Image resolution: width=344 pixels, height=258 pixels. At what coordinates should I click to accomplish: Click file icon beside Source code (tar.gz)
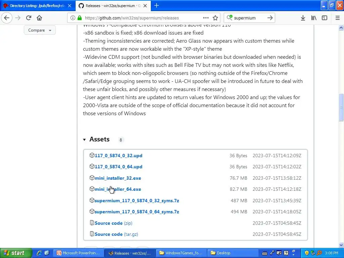pyautogui.click(x=92, y=234)
